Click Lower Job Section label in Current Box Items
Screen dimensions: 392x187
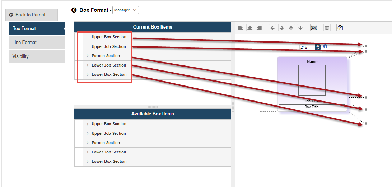[109, 65]
